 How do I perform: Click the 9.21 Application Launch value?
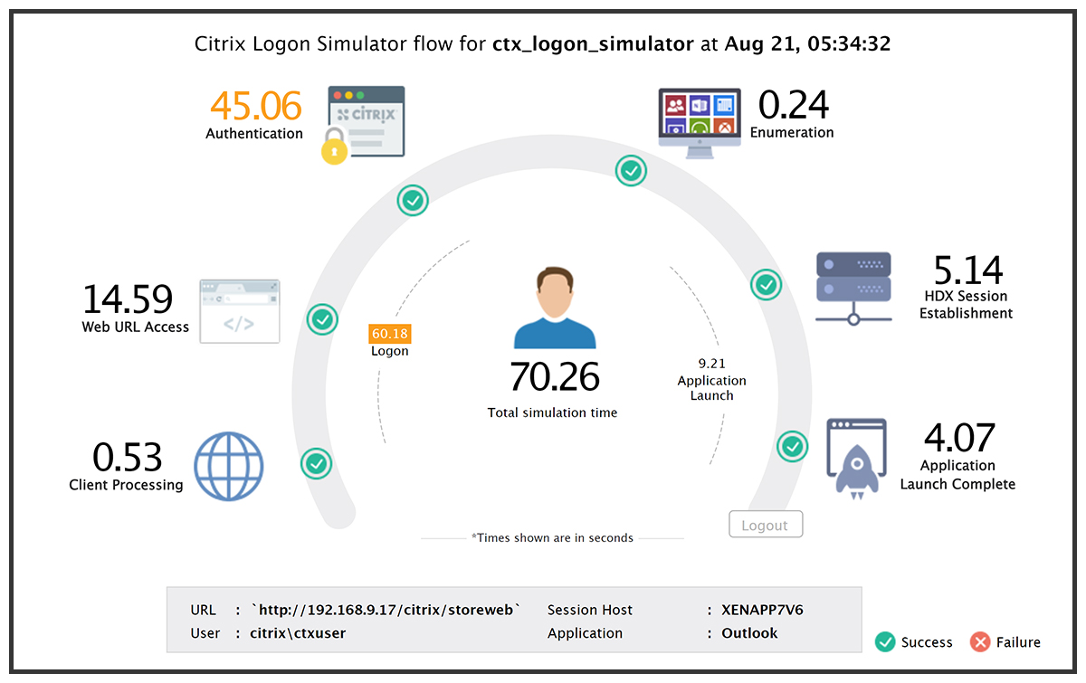point(712,364)
